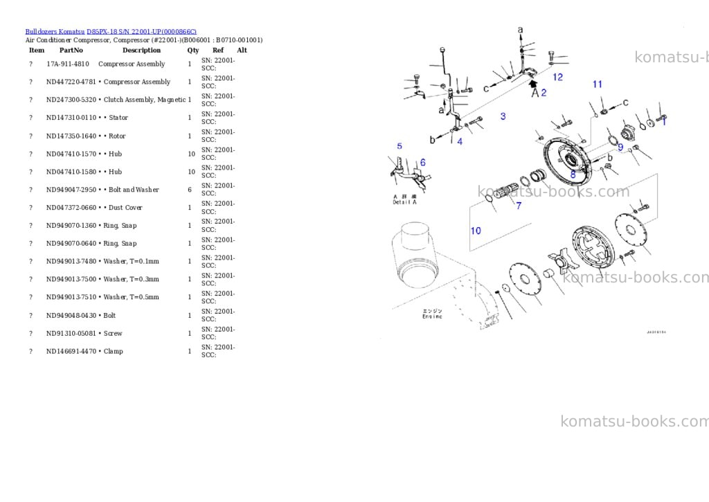Click the Engine label in diagram
The height and width of the screenshot is (502, 709).
tap(432, 316)
